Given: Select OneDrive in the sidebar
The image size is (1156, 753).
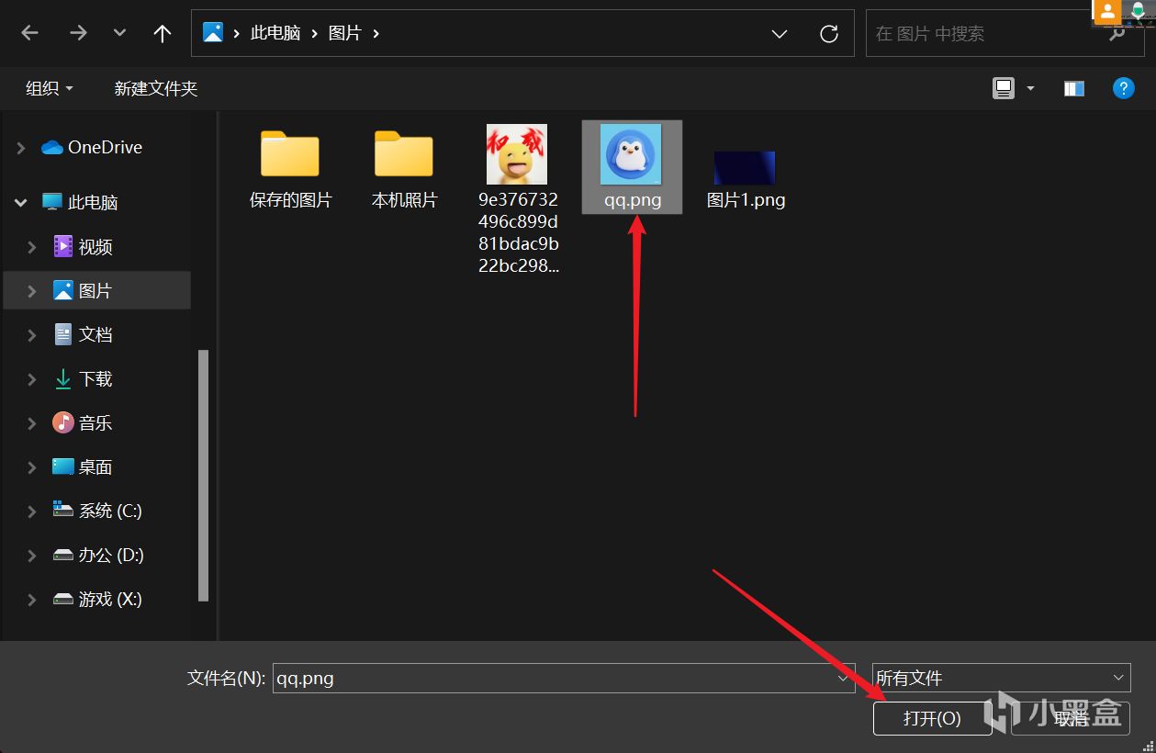Looking at the screenshot, I should click(92, 147).
